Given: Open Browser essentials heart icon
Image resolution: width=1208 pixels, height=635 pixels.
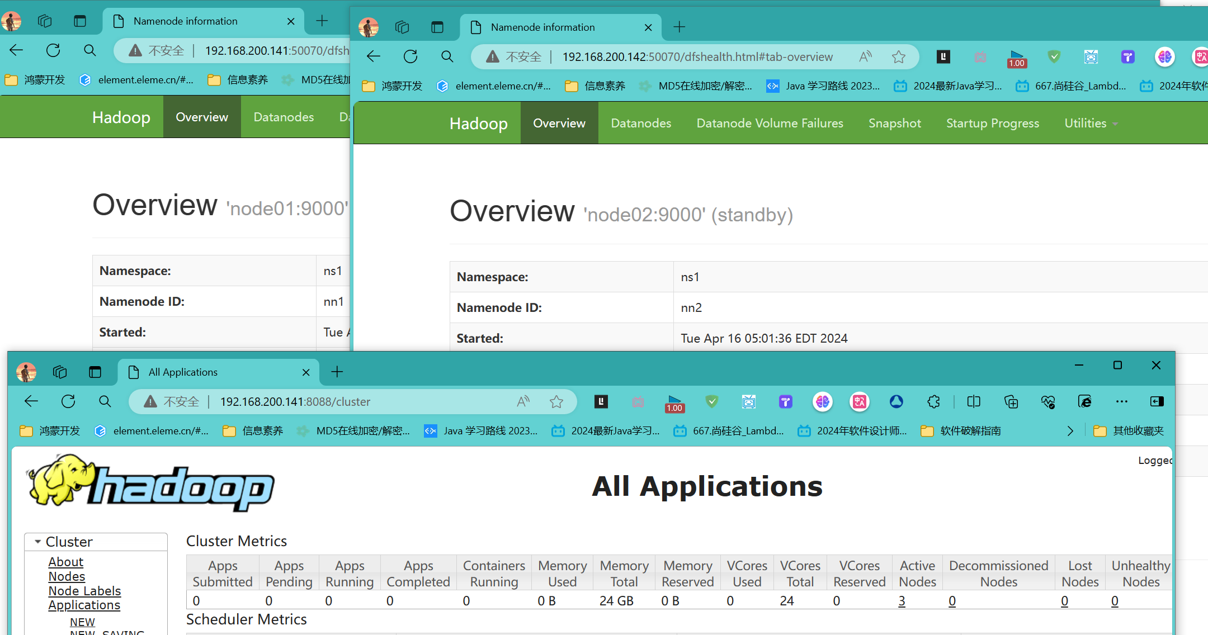Looking at the screenshot, I should pyautogui.click(x=1048, y=401).
